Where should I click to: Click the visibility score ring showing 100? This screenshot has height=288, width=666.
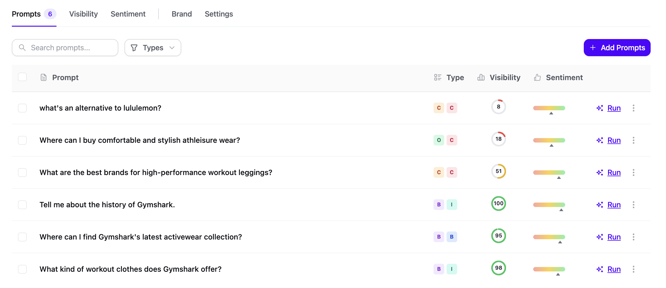point(499,203)
